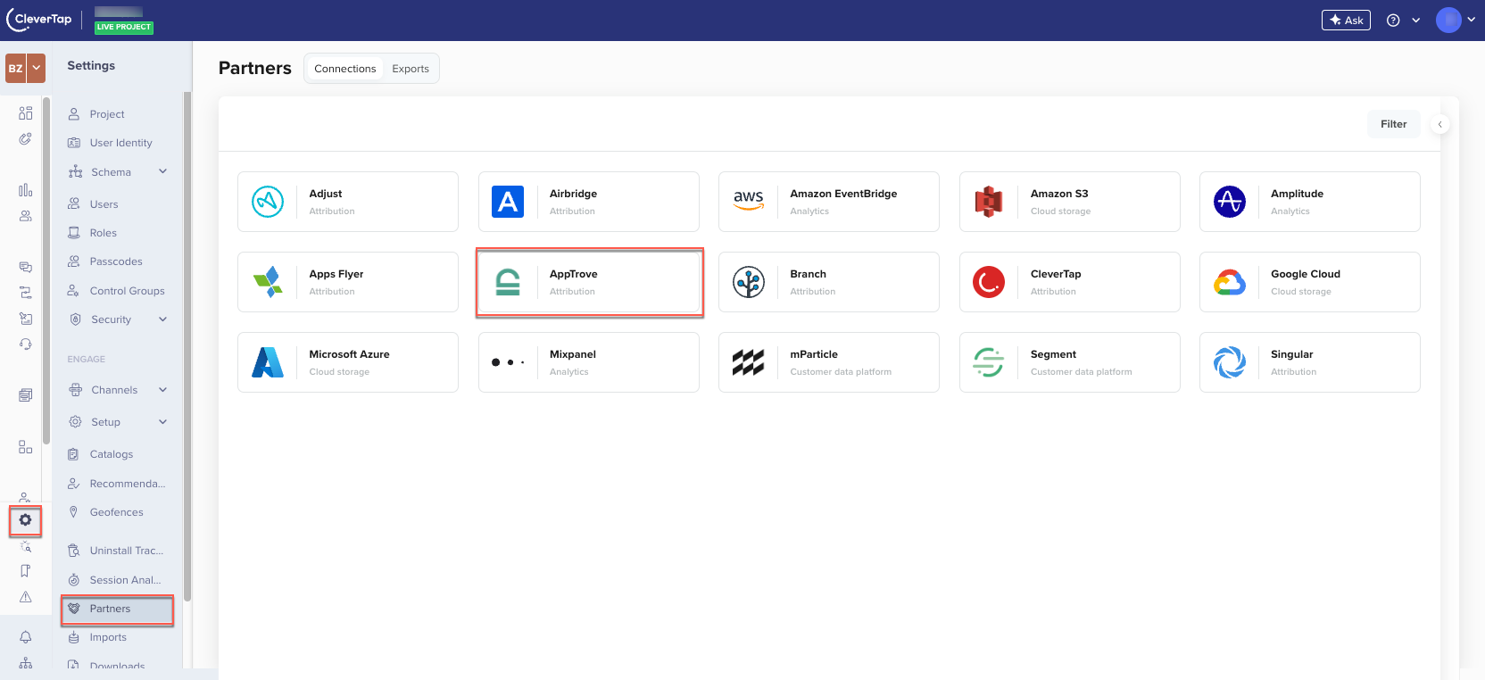Click the settings sidebar scrollbar
Screen dimensions: 1485x680
pyautogui.click(x=187, y=346)
